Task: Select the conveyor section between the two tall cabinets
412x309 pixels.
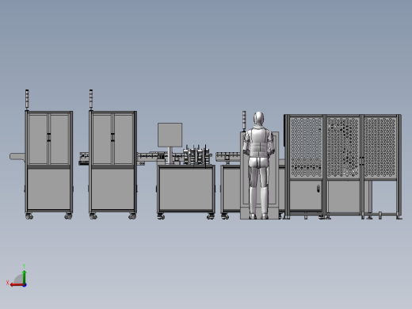Action: click(x=84, y=158)
